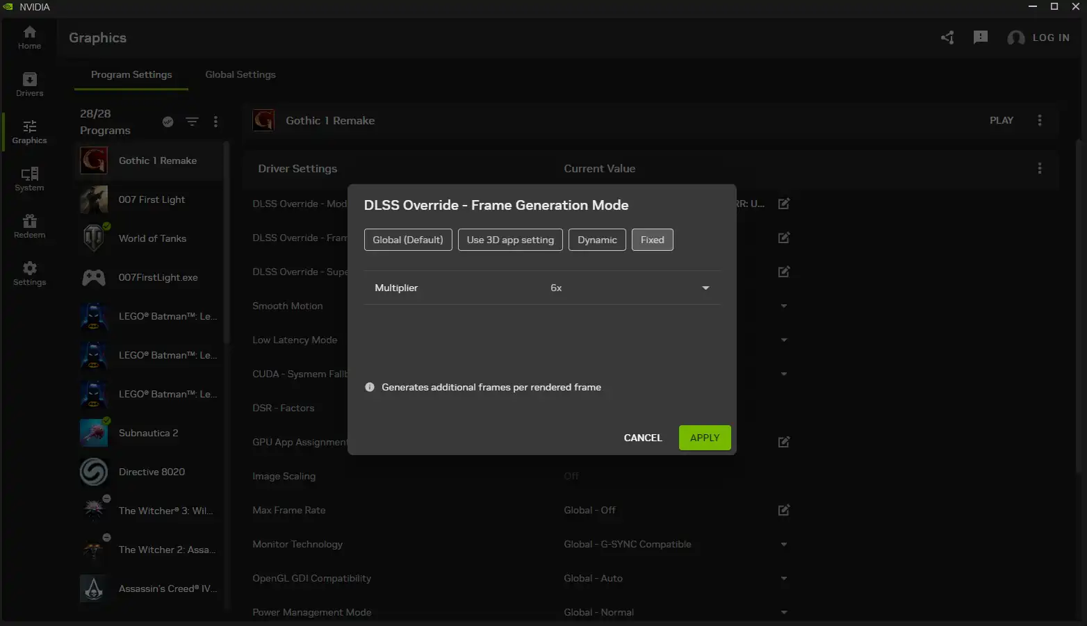
Task: Open the Home section in sidebar
Action: coord(29,38)
